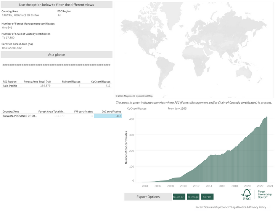Click the CoC certificates chart title
The width and height of the screenshot is (275, 211).
137,109
